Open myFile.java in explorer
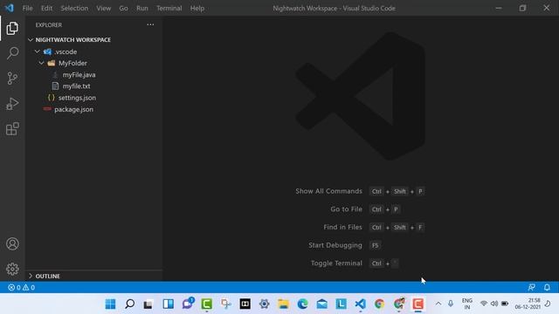Screen dimensions: 559x314 pyautogui.click(x=79, y=75)
